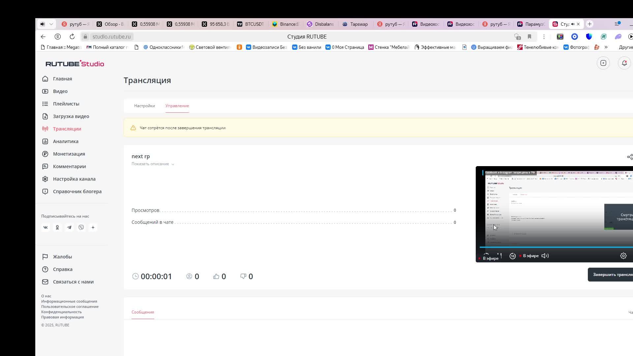This screenshot has width=633, height=356.
Task: Click the share icon next to next rp
Action: click(629, 157)
